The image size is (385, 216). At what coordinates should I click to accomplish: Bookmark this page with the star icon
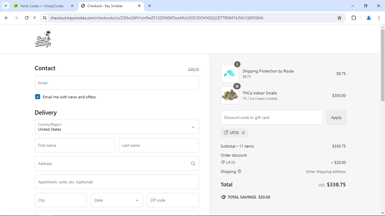click(339, 18)
